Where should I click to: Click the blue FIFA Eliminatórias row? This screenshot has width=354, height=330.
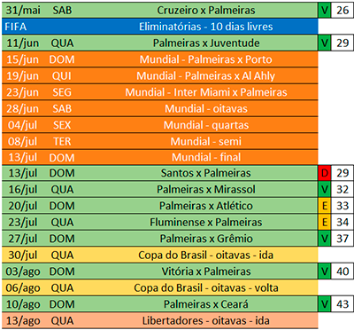(160, 27)
